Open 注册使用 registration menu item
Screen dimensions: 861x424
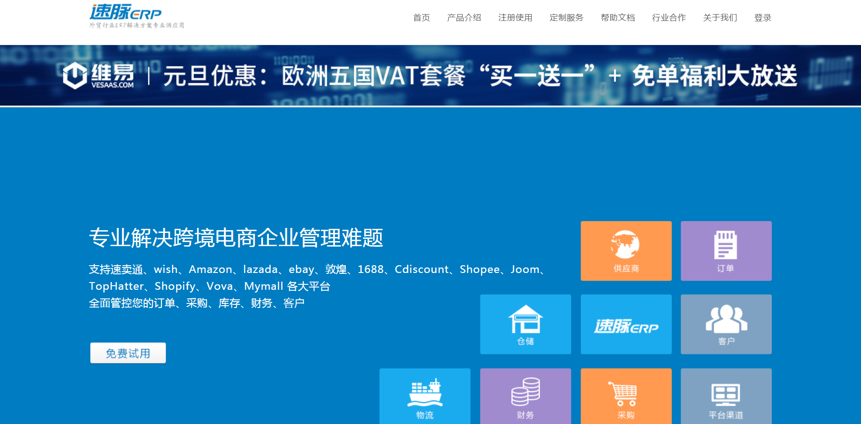[x=515, y=18]
